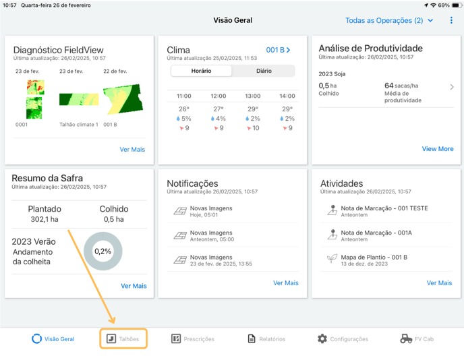Select the Horário weather segment
The width and height of the screenshot is (464, 360).
[201, 71]
